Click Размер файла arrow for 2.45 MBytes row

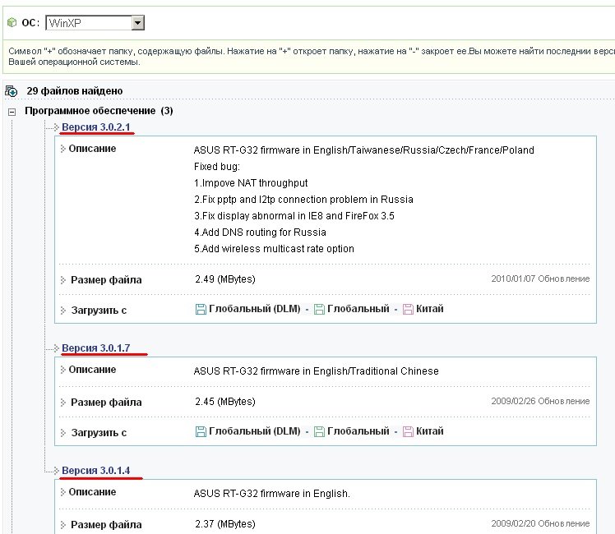[62, 402]
